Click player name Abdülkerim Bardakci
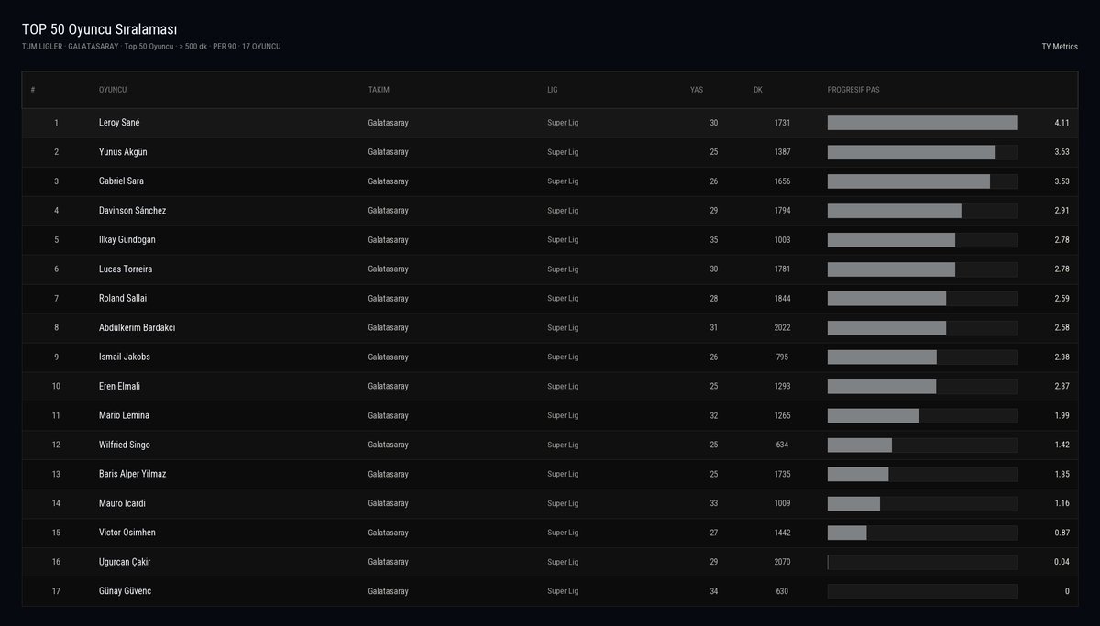This screenshot has height=626, width=1100. tap(137, 328)
